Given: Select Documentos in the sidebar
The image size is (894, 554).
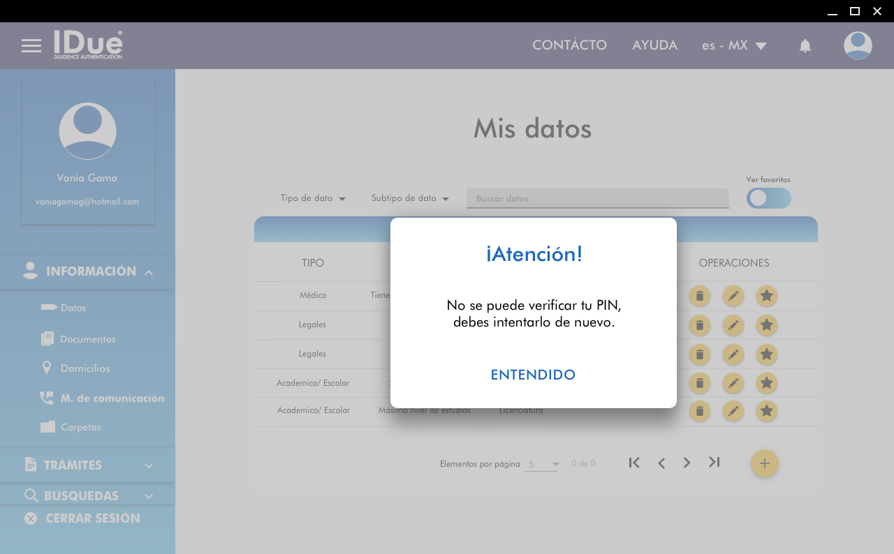Looking at the screenshot, I should (87, 339).
